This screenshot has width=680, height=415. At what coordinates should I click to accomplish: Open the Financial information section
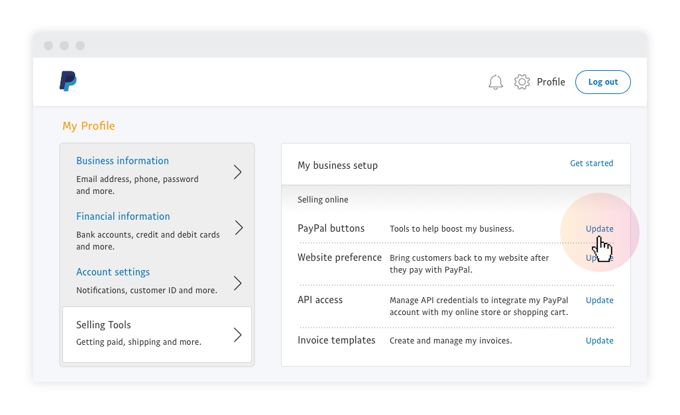click(123, 216)
